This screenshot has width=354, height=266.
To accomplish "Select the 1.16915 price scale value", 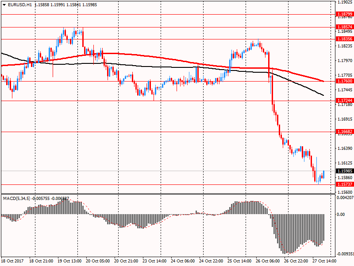I will (345, 119).
